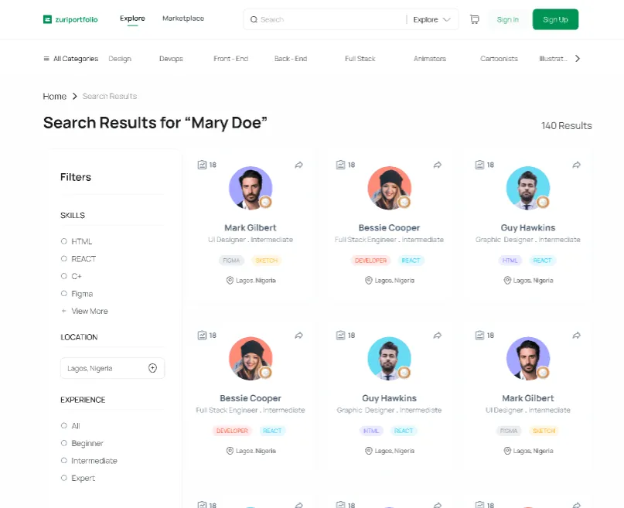Viewport: 624px width, 508px height.
Task: Open the shopping cart icon
Action: click(474, 19)
